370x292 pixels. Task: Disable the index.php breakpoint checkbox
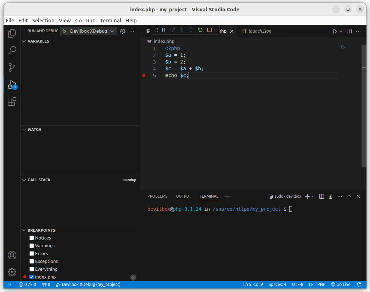32,277
